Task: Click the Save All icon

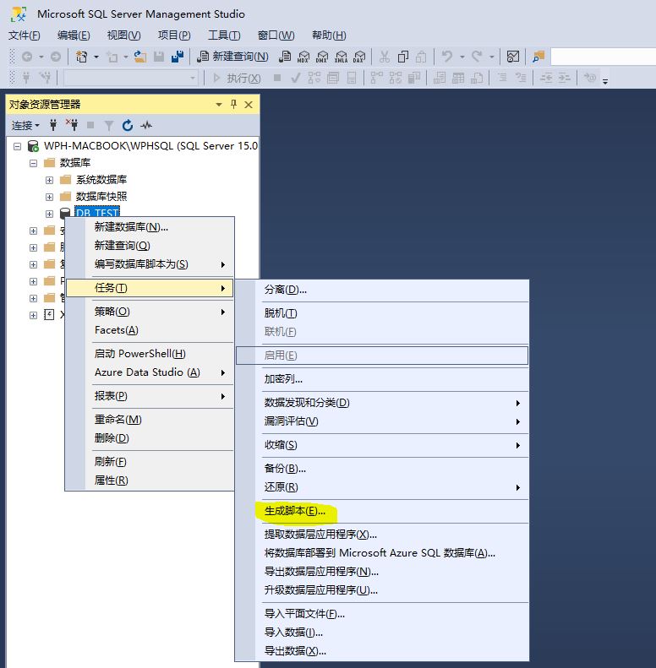Action: tap(177, 57)
